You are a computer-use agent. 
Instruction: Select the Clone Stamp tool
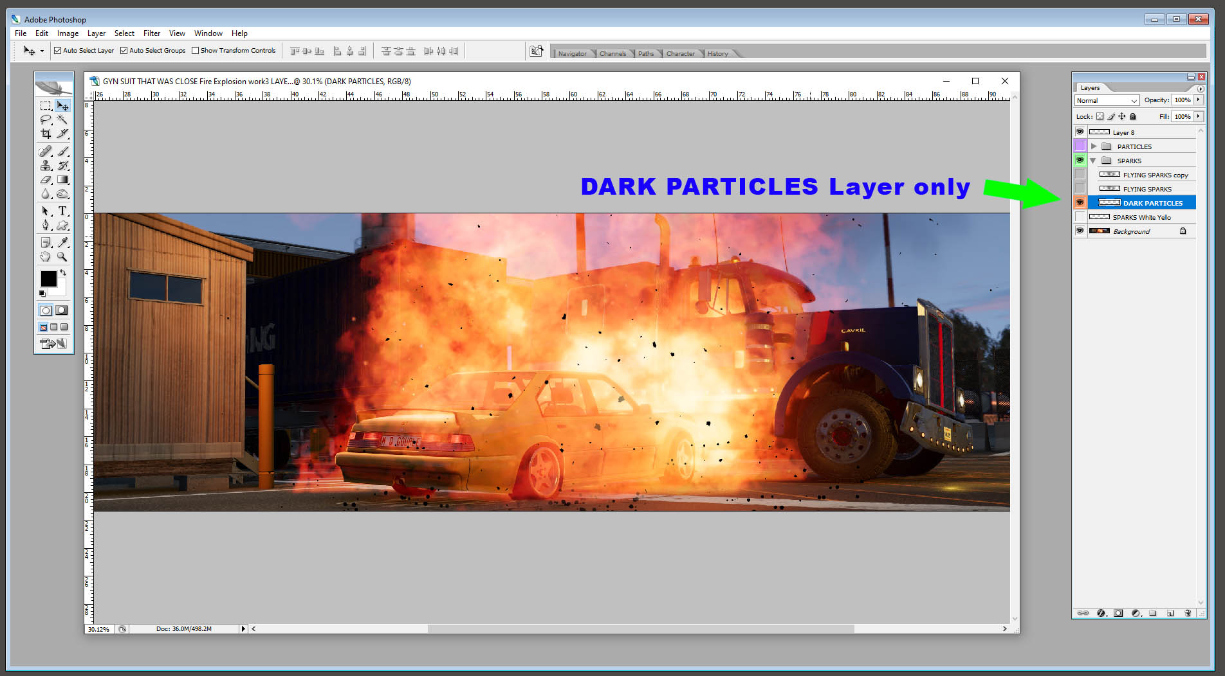pyautogui.click(x=46, y=166)
